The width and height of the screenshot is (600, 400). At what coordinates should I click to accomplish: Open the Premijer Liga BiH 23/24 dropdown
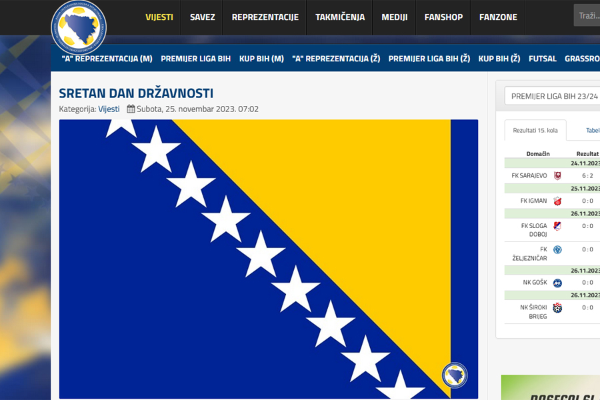552,96
